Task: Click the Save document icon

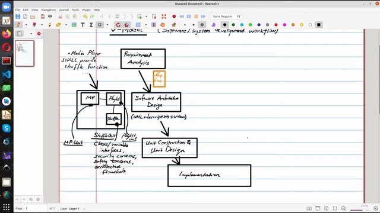Action: [18, 17]
